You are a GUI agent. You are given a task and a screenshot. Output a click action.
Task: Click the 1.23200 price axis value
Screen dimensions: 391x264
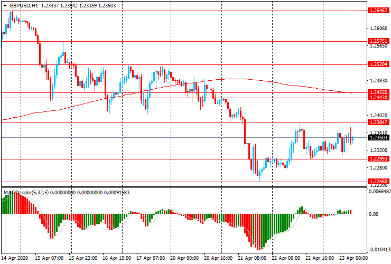click(x=378, y=150)
